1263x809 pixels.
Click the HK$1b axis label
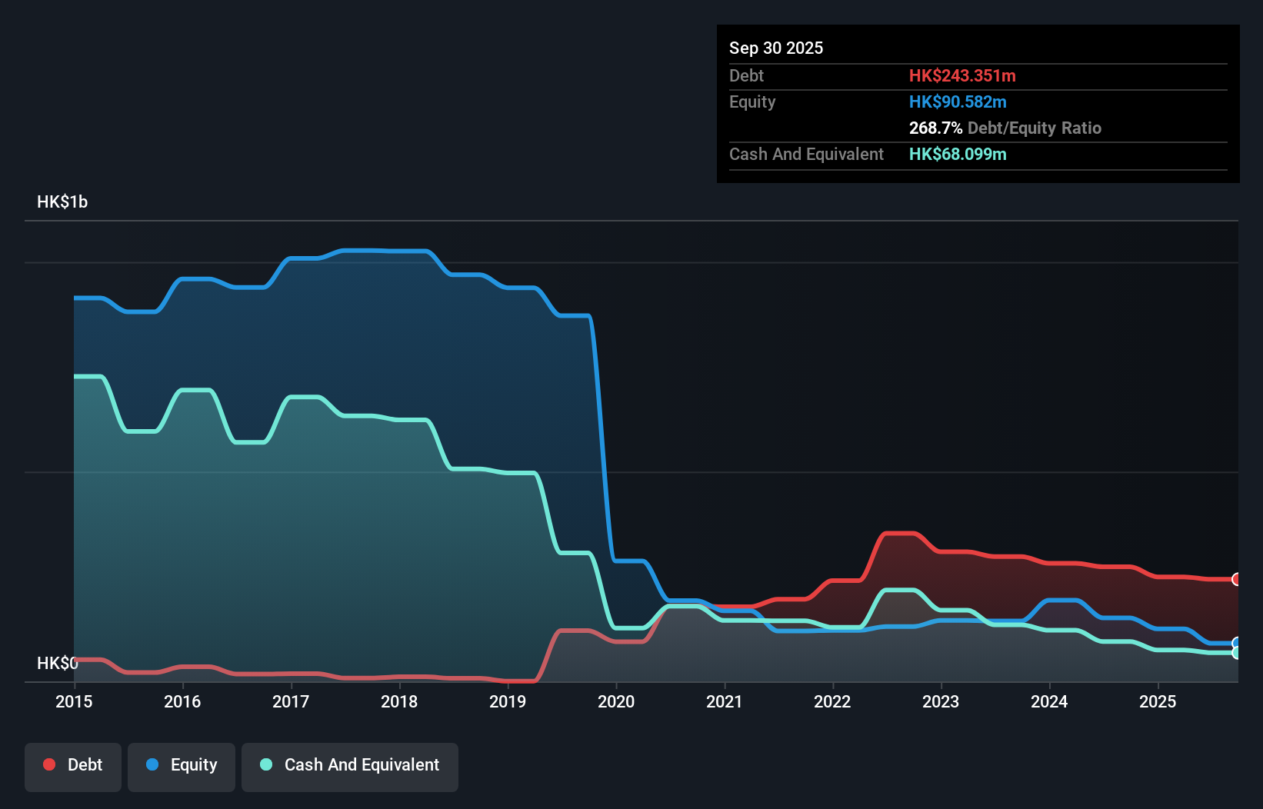(x=62, y=201)
